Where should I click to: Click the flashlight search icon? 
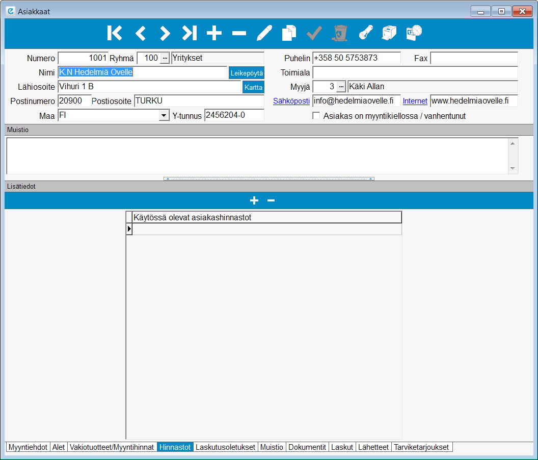[x=366, y=33]
